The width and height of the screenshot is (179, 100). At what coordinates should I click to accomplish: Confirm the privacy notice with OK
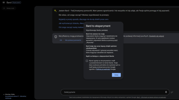[61, 40]
